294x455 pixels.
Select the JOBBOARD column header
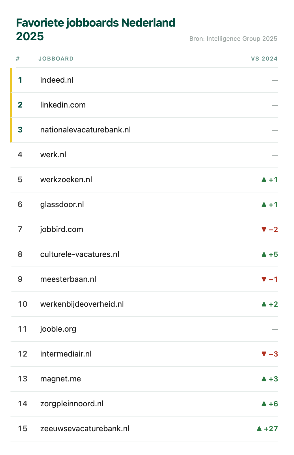pyautogui.click(x=56, y=59)
